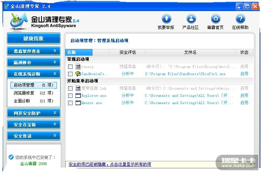Click the title bar app icon

[x=7, y=6]
